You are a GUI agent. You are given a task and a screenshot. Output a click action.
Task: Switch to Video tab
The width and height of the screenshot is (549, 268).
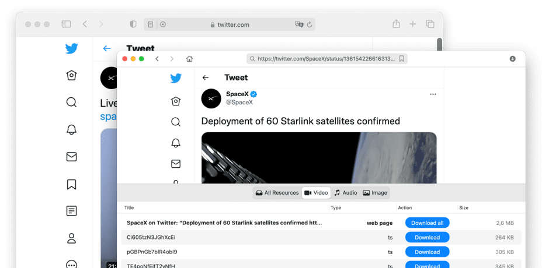[x=316, y=192]
